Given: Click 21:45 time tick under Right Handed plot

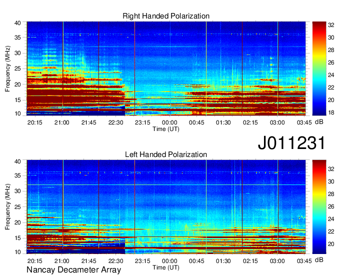Looking at the screenshot, I should pyautogui.click(x=88, y=122).
